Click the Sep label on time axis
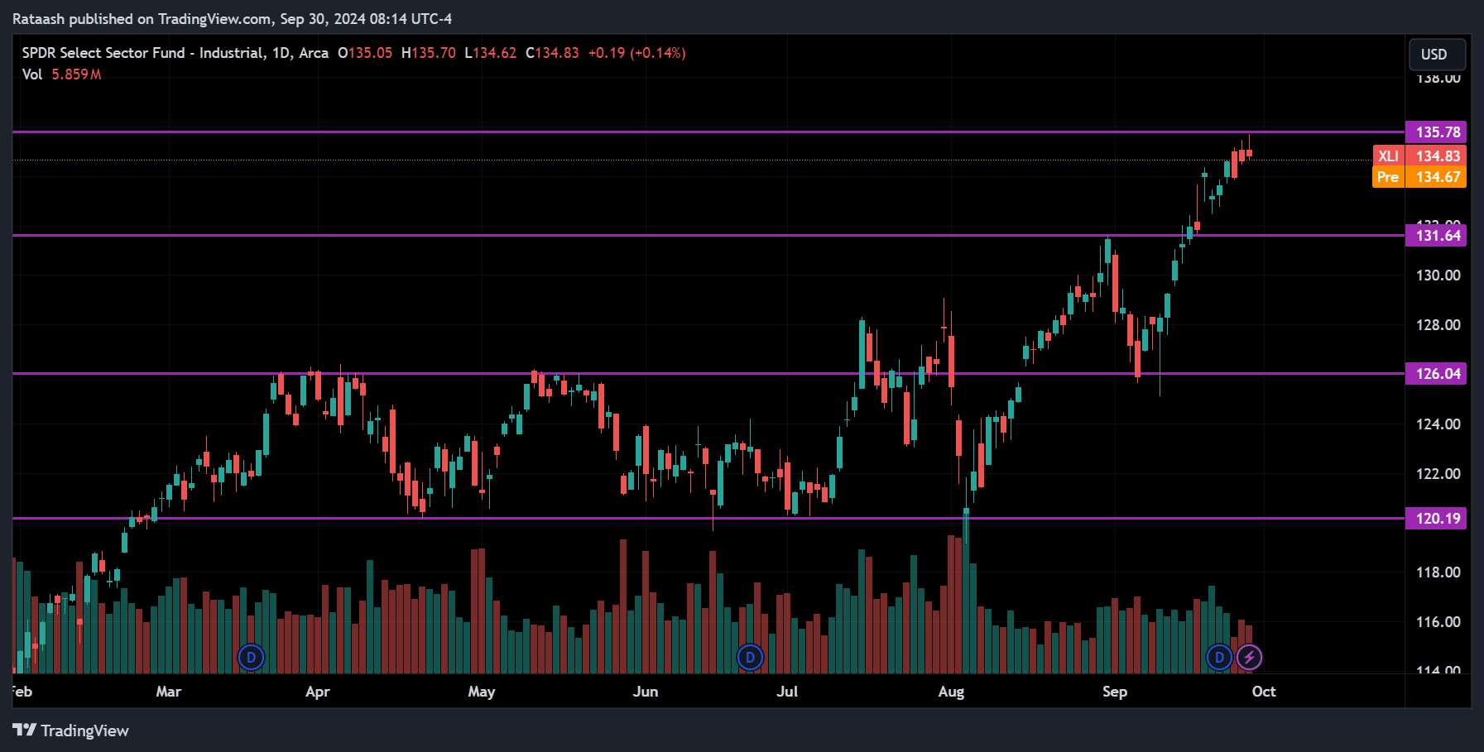Screen dimensions: 1484x752 1115,692
